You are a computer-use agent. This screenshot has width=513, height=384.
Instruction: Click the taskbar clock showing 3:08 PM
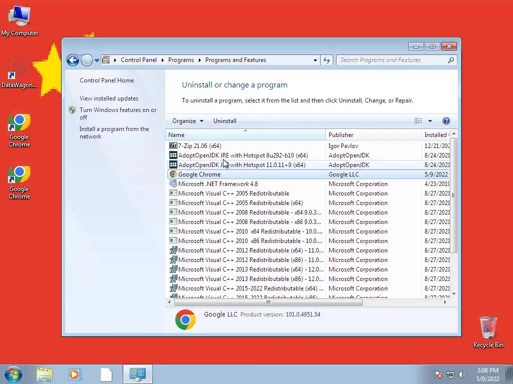pyautogui.click(x=487, y=374)
